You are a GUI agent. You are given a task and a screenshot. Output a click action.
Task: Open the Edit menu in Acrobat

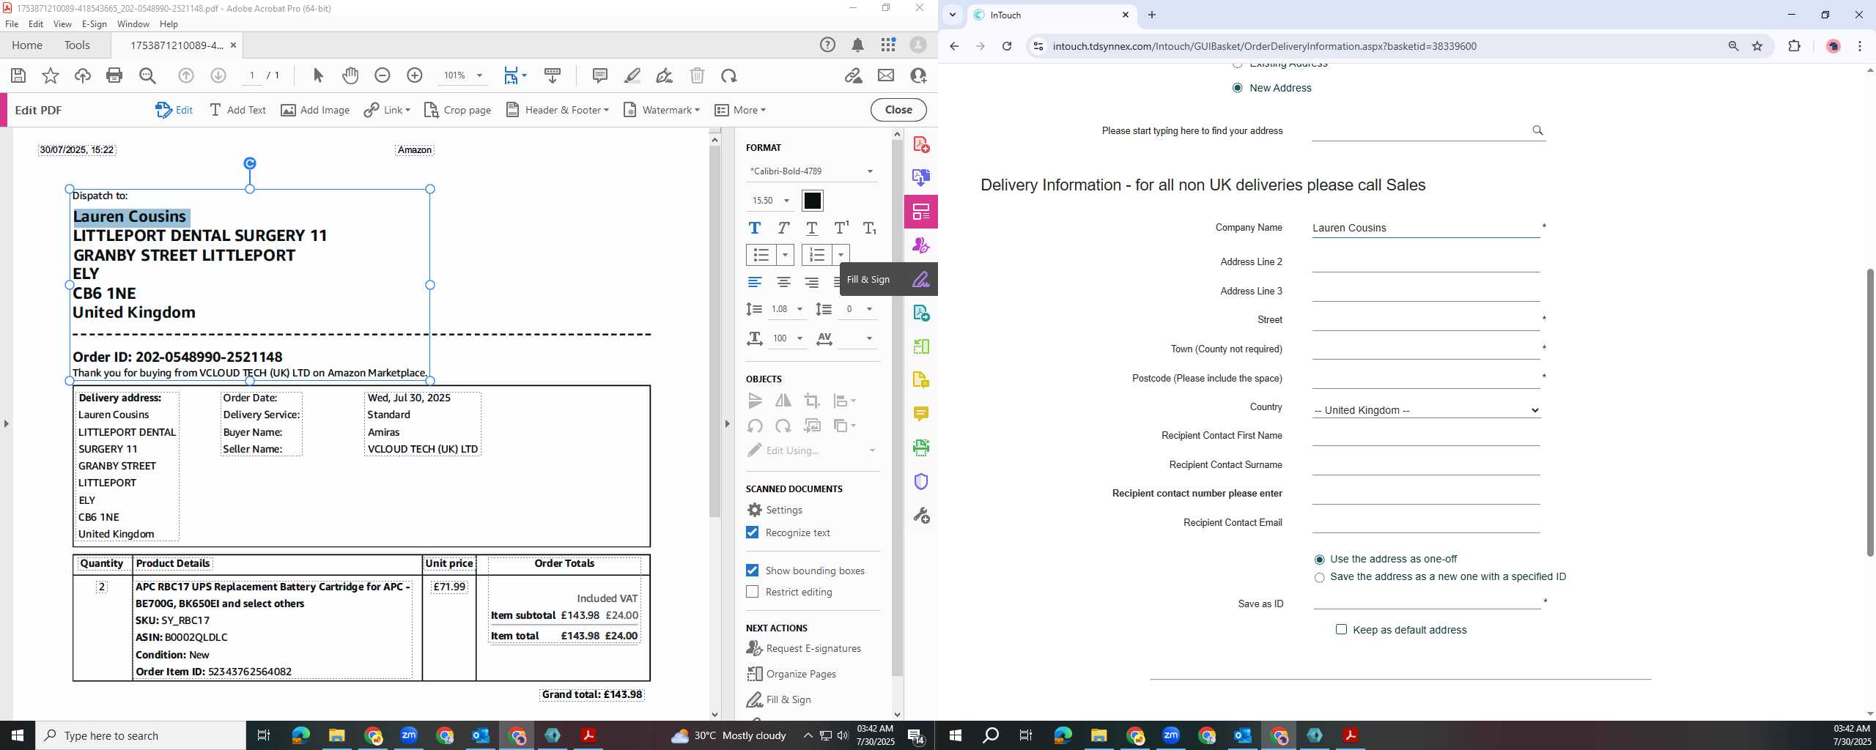click(36, 23)
